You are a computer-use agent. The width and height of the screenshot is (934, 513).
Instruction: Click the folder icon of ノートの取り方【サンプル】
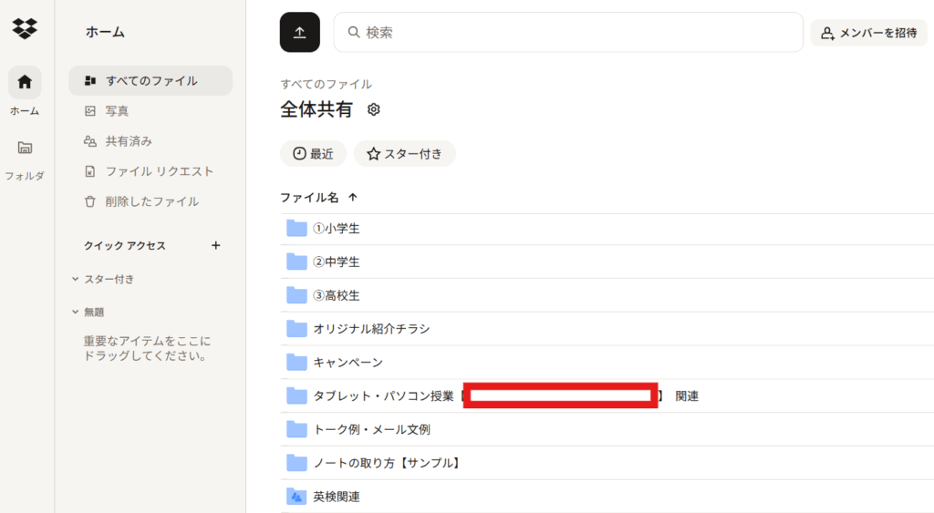point(296,463)
